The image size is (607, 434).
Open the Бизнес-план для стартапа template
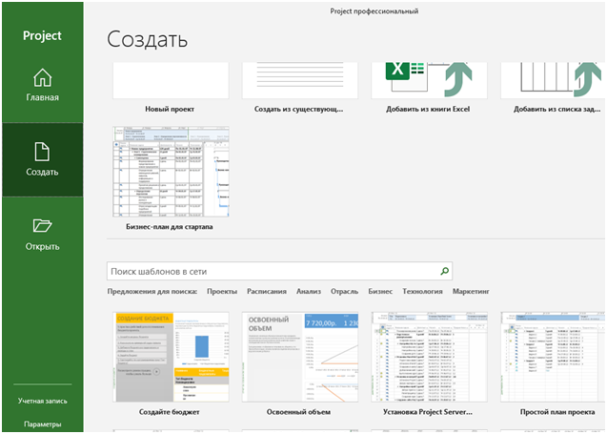click(x=171, y=172)
